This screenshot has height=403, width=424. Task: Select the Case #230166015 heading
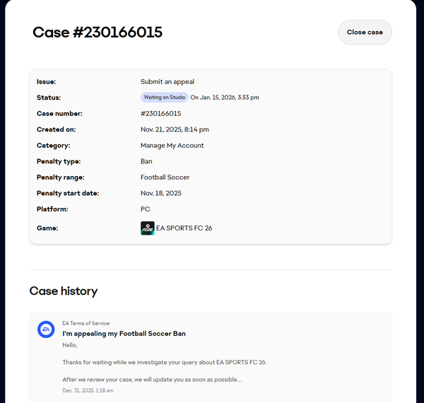point(98,32)
